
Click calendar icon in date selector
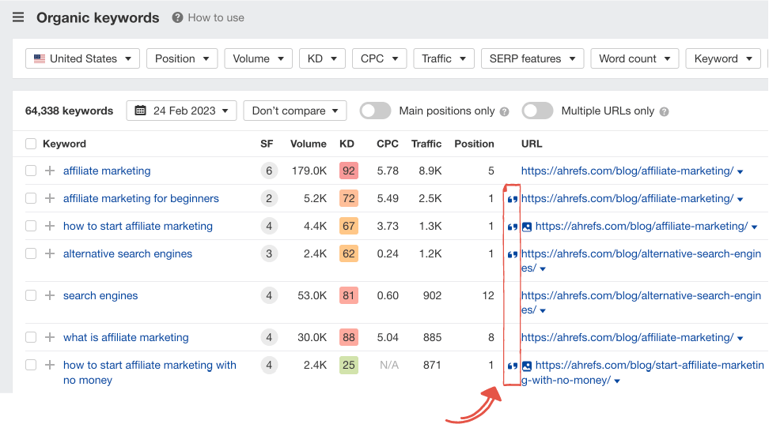point(140,111)
